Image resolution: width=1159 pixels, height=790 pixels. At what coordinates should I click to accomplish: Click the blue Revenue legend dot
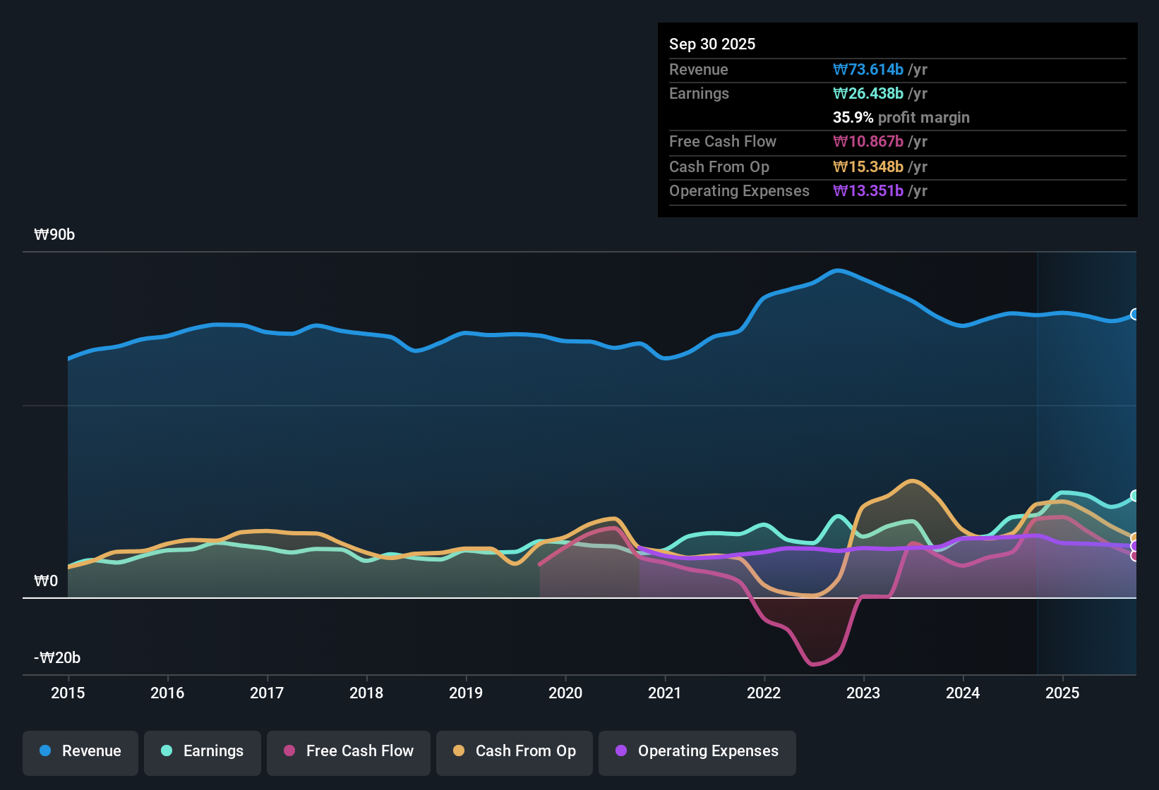coord(45,751)
